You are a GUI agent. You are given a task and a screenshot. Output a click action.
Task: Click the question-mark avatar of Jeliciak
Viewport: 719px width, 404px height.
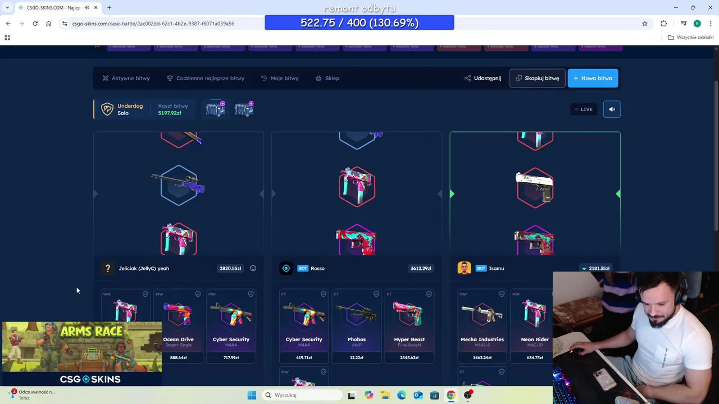click(x=108, y=268)
